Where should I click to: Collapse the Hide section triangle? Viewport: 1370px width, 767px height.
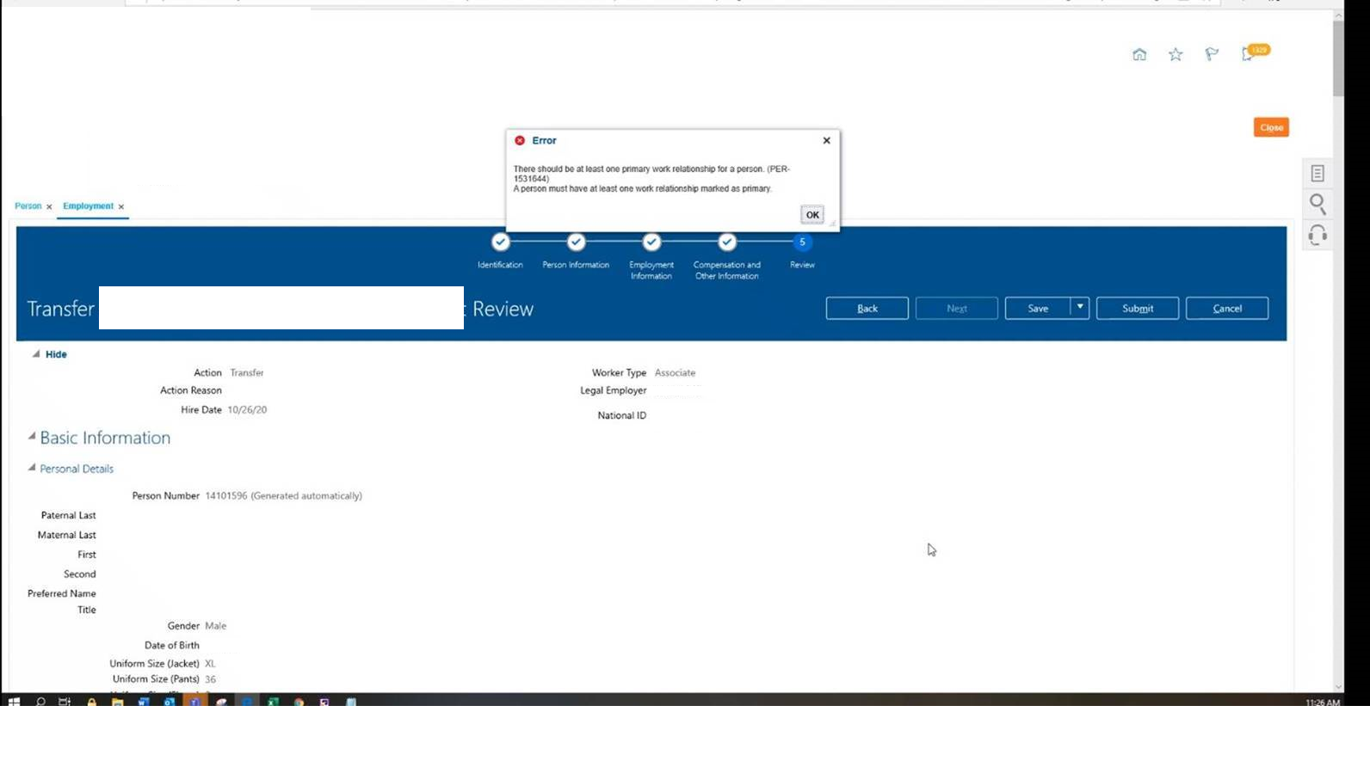pyautogui.click(x=36, y=354)
